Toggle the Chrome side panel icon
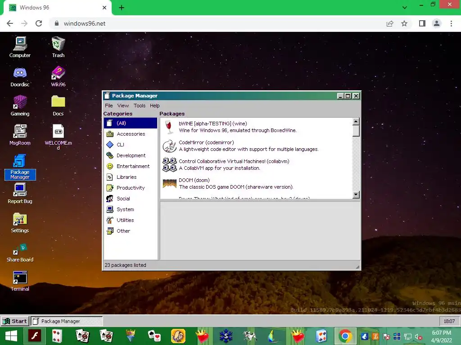This screenshot has width=461, height=345. click(422, 23)
